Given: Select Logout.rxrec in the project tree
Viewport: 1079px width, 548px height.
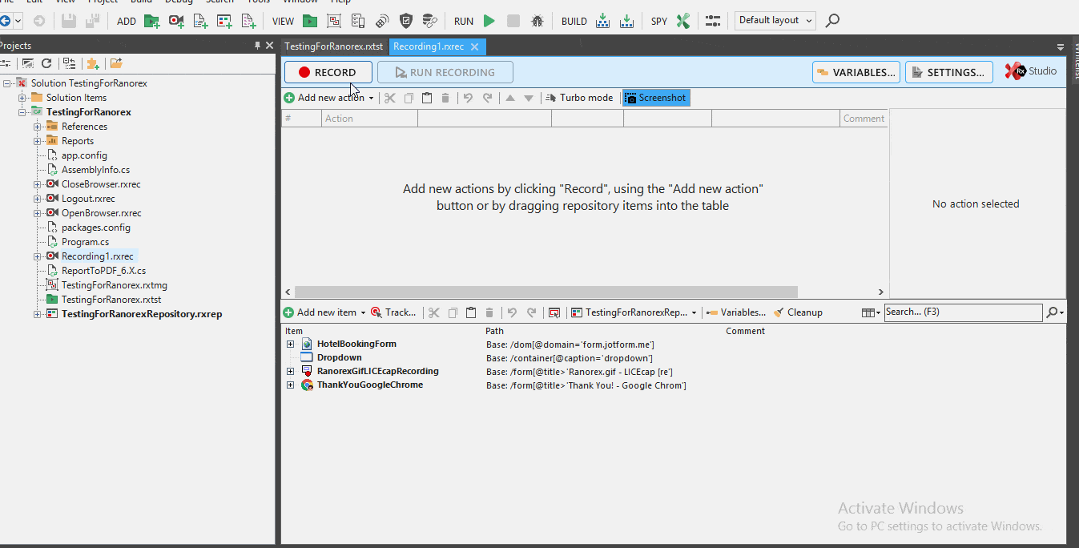Looking at the screenshot, I should coord(88,199).
